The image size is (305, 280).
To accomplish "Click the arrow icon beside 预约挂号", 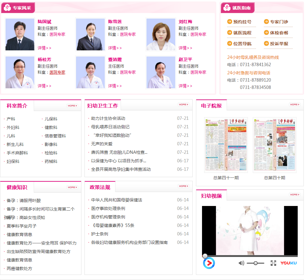I will [230, 22].
